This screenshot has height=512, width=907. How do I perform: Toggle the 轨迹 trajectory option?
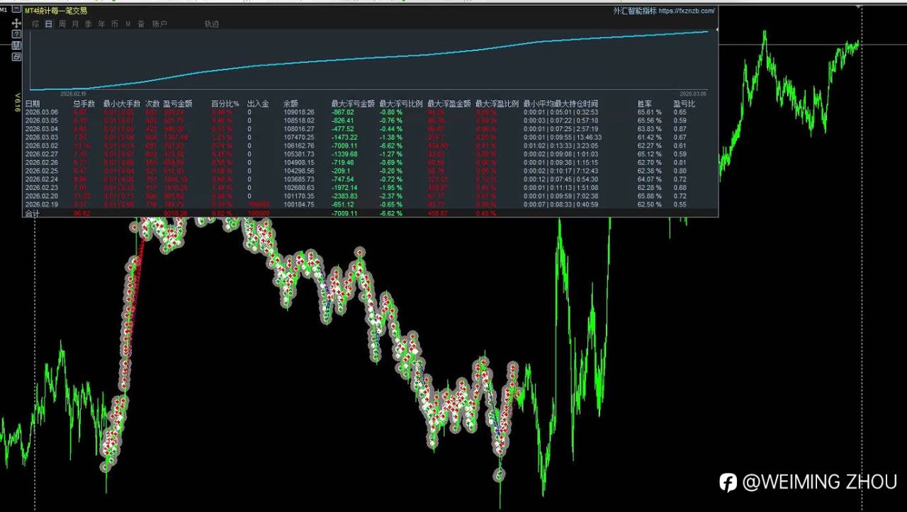click(x=212, y=24)
